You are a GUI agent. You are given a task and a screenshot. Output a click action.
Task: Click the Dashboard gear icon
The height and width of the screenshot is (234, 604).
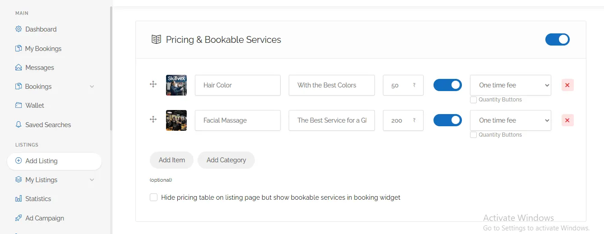pyautogui.click(x=18, y=29)
